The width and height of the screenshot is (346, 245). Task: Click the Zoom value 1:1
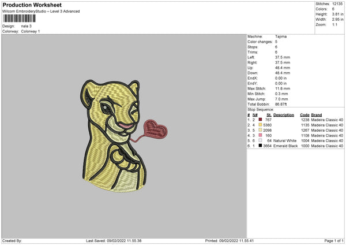(334, 25)
